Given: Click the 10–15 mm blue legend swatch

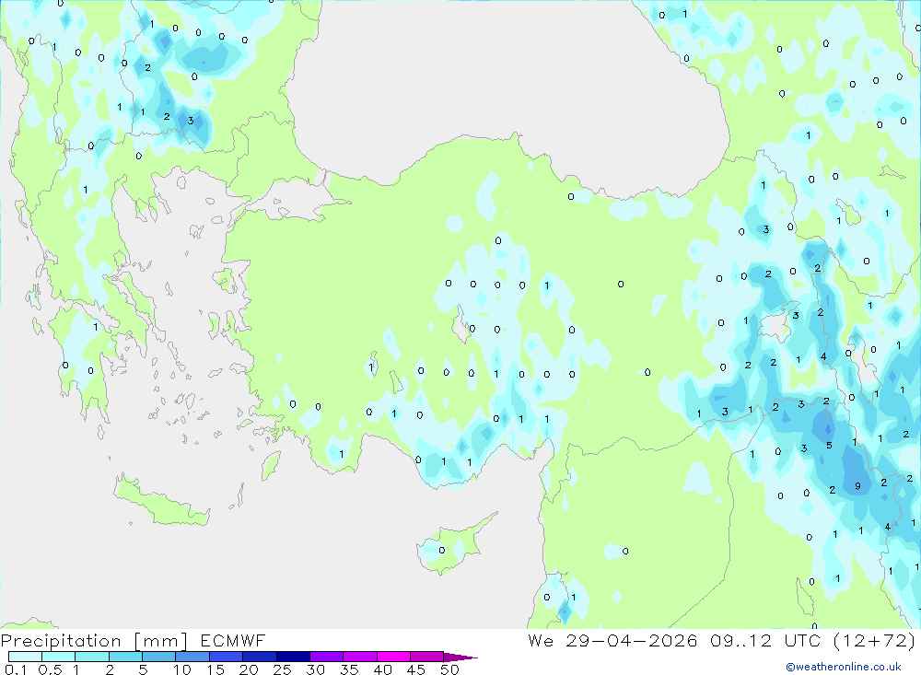Looking at the screenshot, I should click(192, 657).
